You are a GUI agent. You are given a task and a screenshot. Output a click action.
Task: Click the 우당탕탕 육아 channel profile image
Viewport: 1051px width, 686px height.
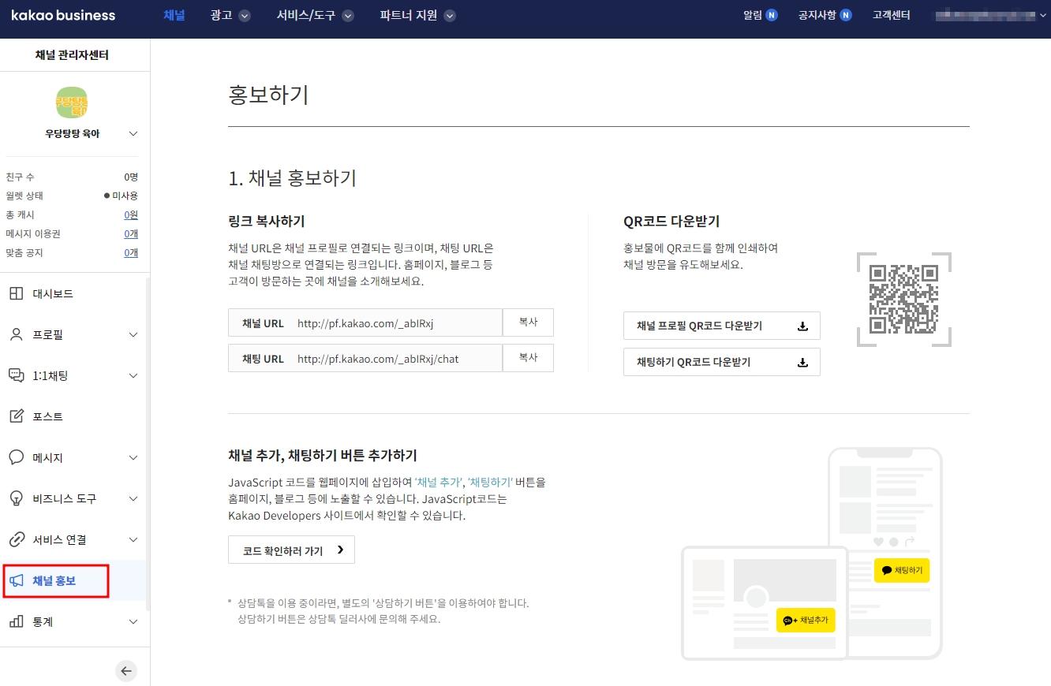click(x=72, y=103)
